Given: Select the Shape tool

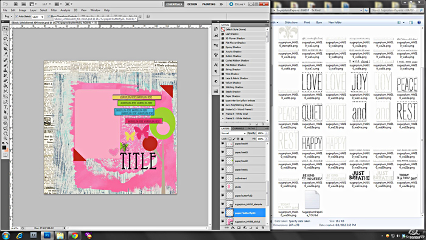Looking at the screenshot, I should pyautogui.click(x=5, y=118).
